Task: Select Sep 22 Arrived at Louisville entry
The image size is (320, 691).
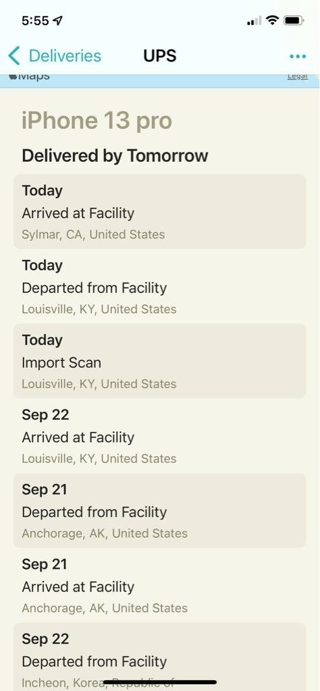Action: (x=159, y=436)
